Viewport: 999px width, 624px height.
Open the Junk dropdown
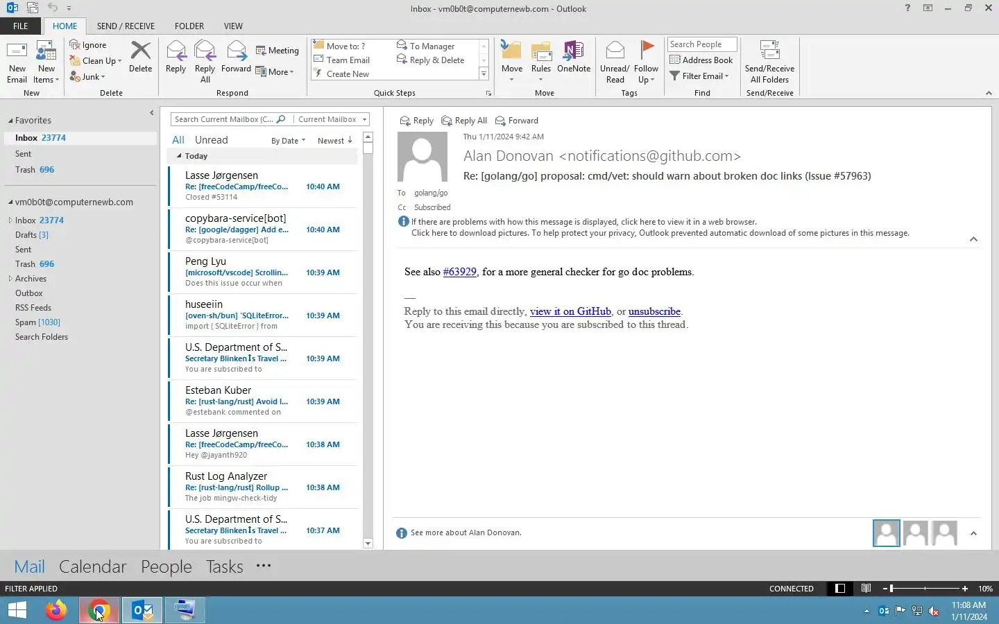coord(87,76)
